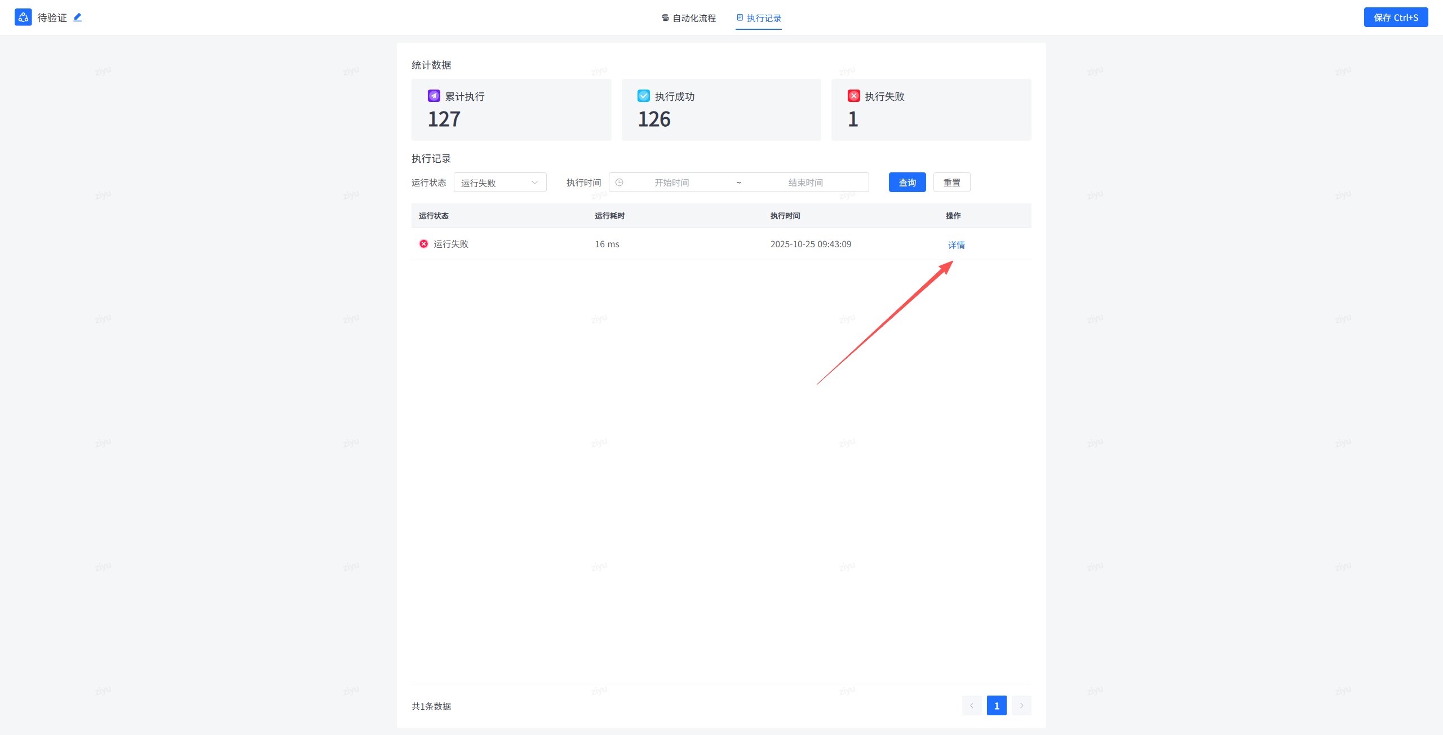This screenshot has width=1443, height=735.
Task: Click the red 执行失败 icon
Action: [853, 96]
